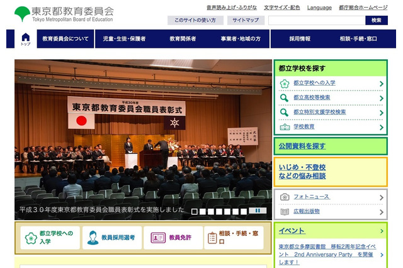
Task: Click このサイトの使い方 button
Action: [195, 20]
